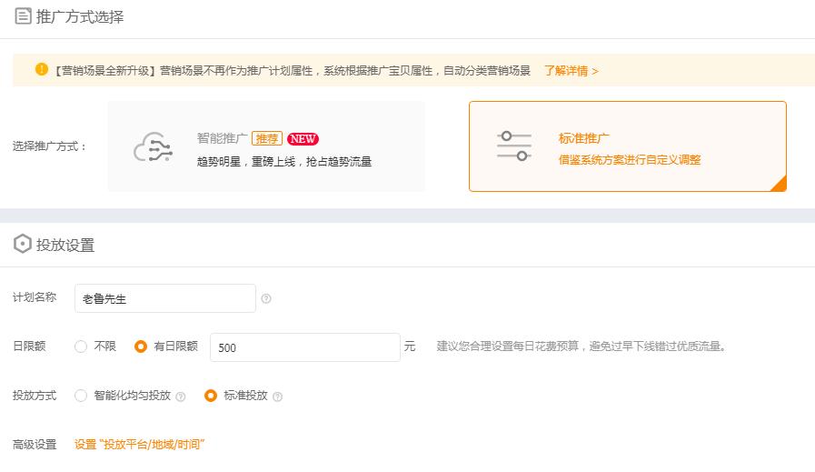Click the 智能推广 cloud icon

(x=153, y=147)
